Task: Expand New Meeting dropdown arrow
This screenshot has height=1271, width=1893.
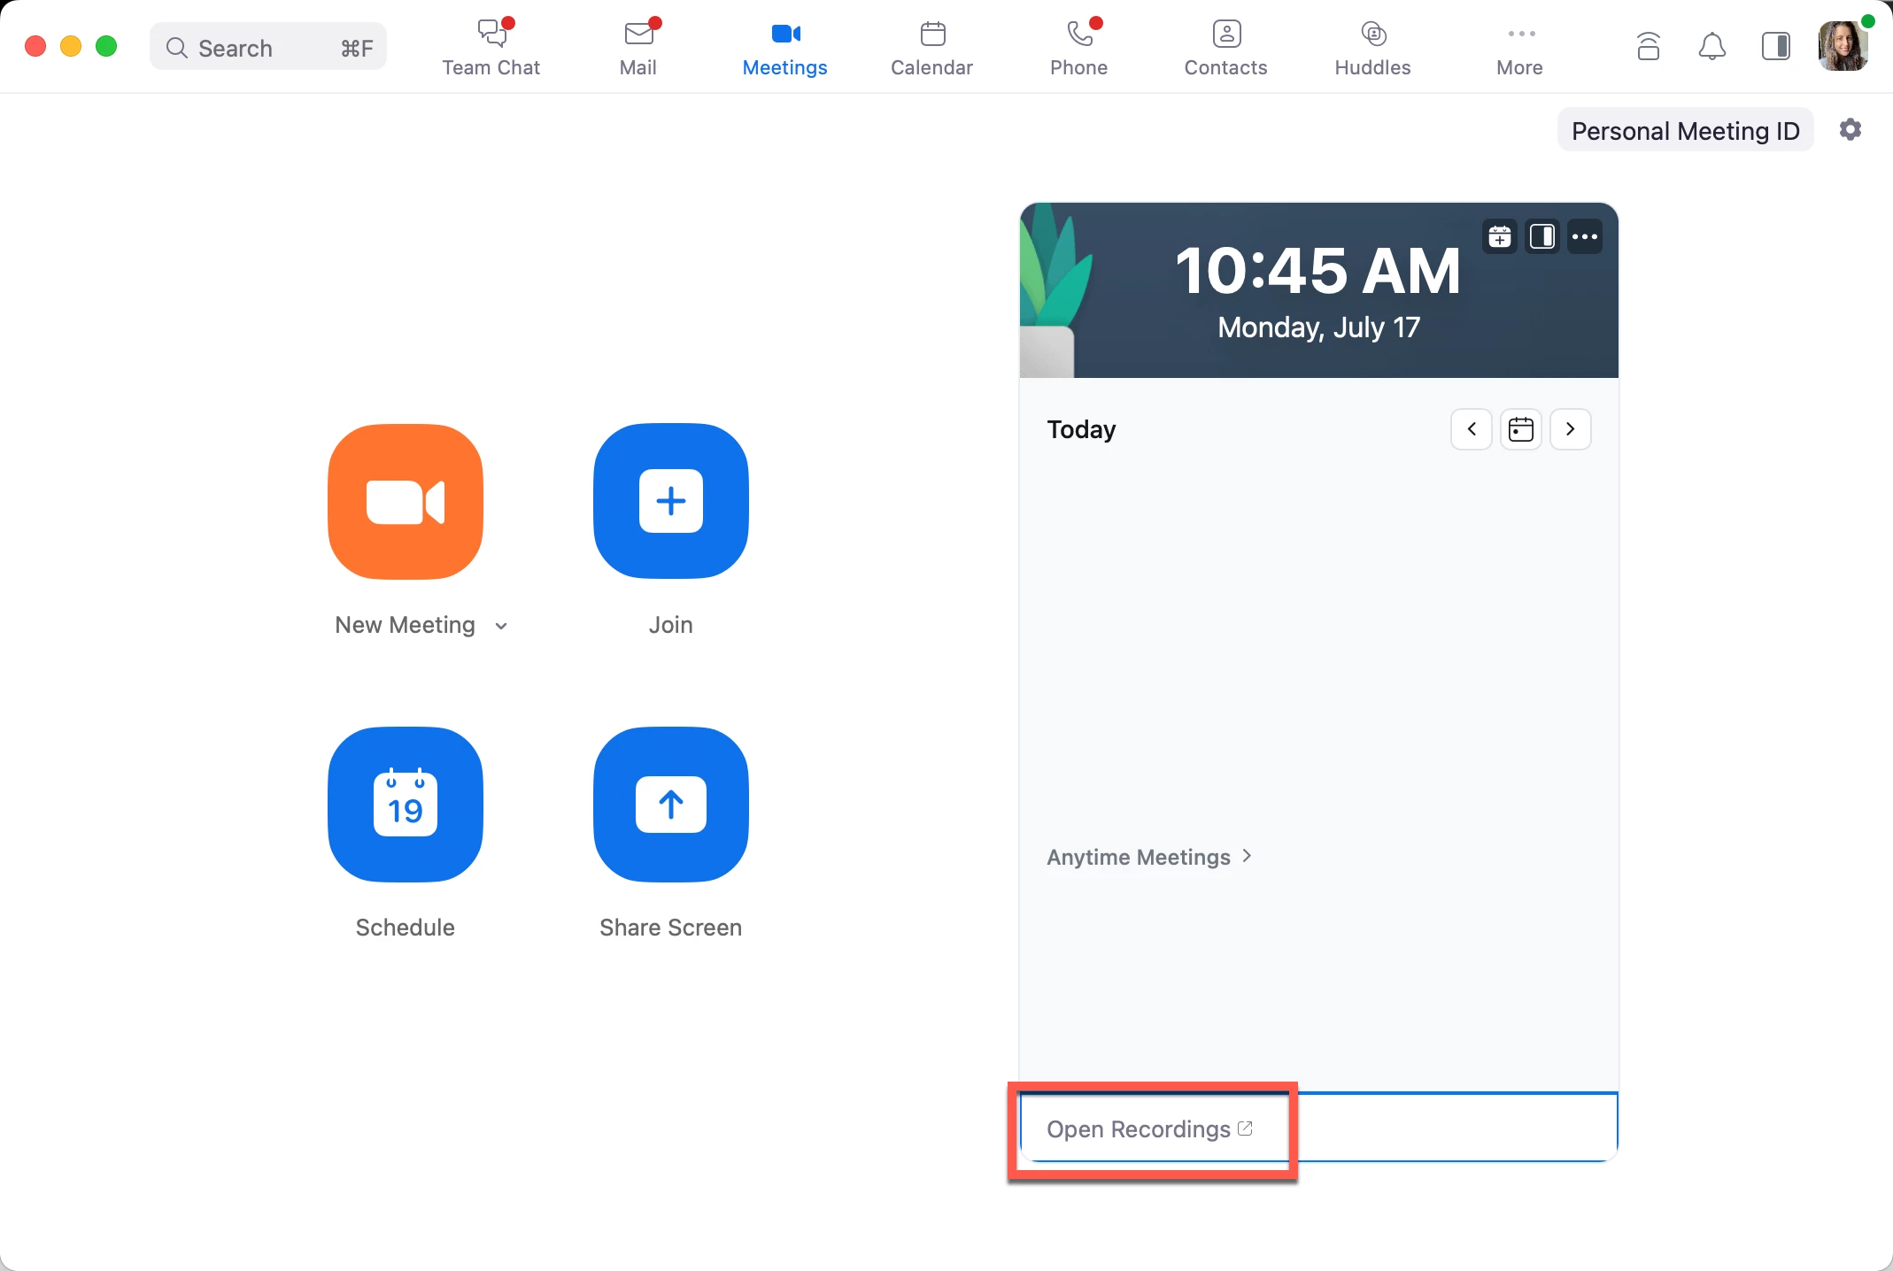Action: coord(501,626)
